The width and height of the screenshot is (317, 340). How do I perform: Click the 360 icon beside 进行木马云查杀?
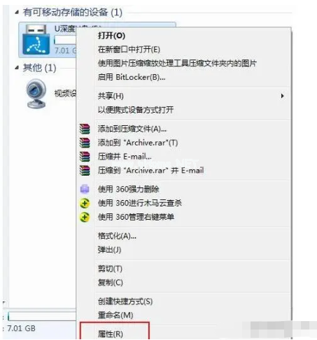click(x=85, y=203)
